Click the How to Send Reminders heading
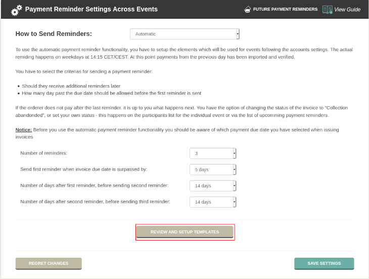 [54, 34]
